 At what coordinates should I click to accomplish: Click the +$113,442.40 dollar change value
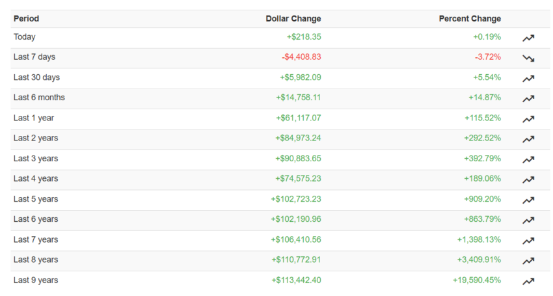(x=296, y=280)
